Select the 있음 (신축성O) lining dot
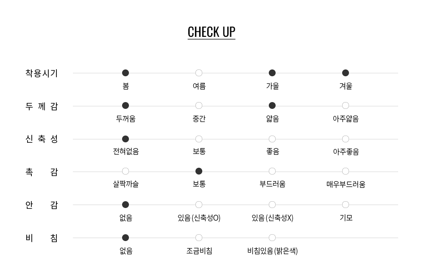 (199, 205)
